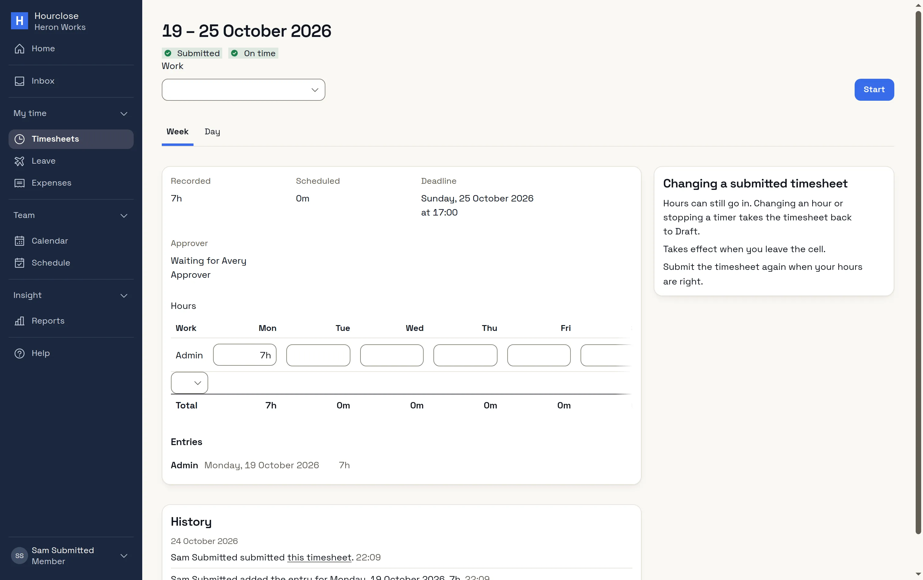The image size is (923, 580).
Task: Start the timer with Start button
Action: (874, 90)
